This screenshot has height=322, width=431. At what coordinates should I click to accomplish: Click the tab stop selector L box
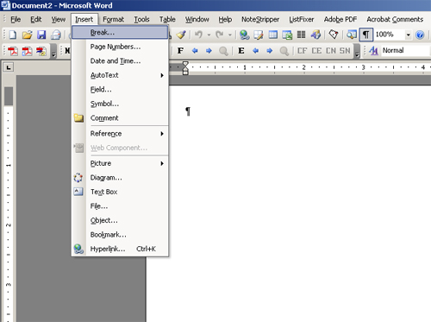click(9, 67)
